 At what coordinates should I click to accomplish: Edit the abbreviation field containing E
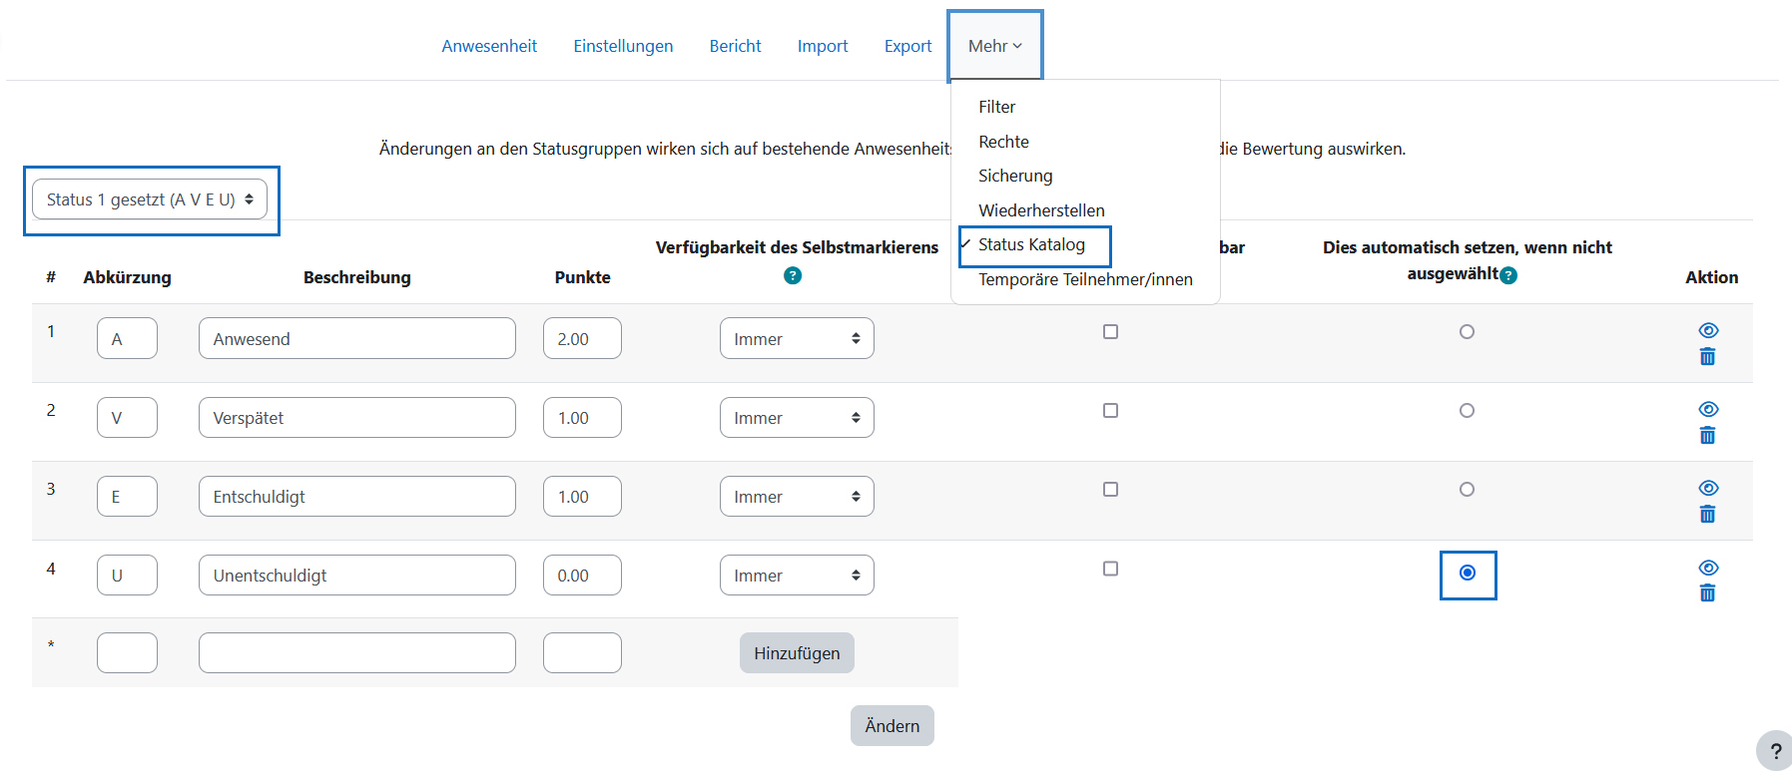pos(127,496)
